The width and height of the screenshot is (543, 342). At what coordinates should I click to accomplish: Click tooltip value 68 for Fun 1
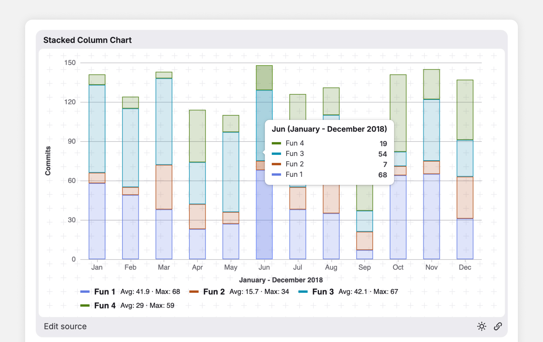pyautogui.click(x=382, y=175)
